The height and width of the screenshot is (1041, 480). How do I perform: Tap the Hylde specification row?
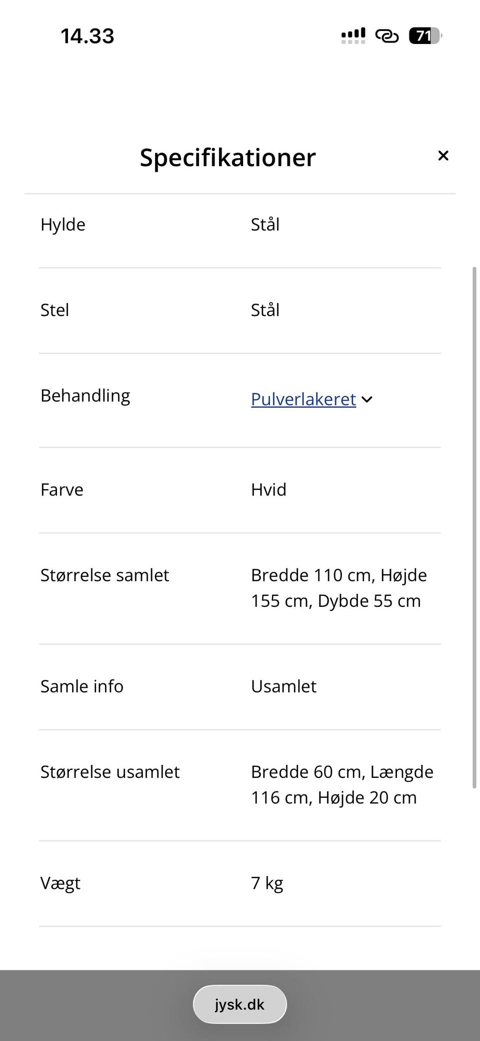[x=63, y=224]
